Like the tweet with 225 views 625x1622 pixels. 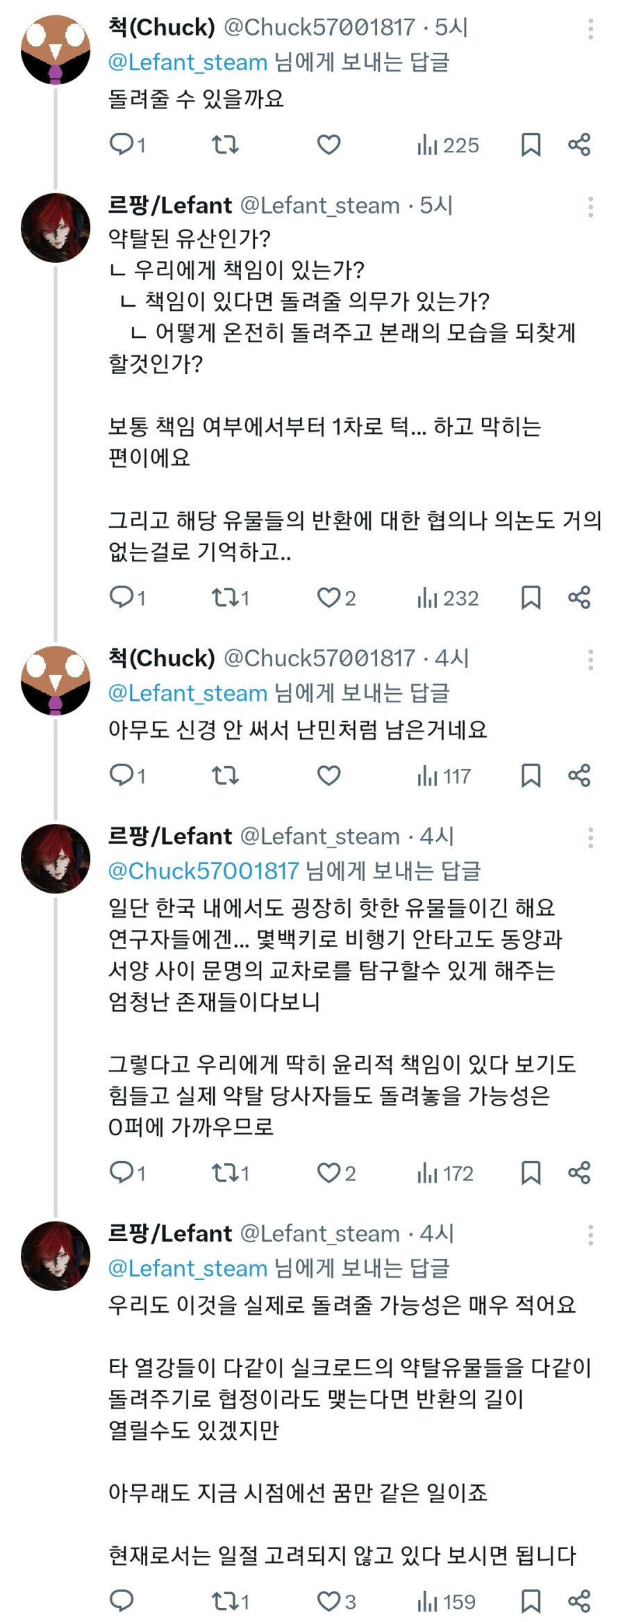tap(328, 145)
